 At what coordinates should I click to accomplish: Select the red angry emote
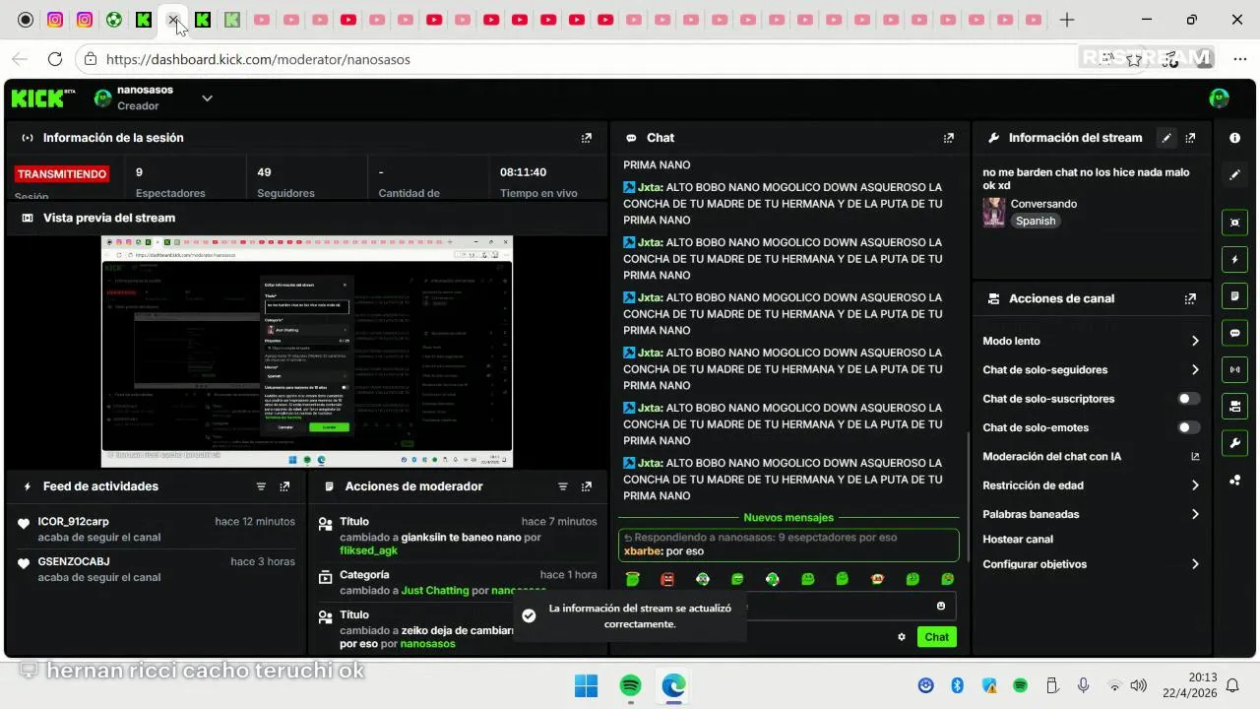coord(667,580)
